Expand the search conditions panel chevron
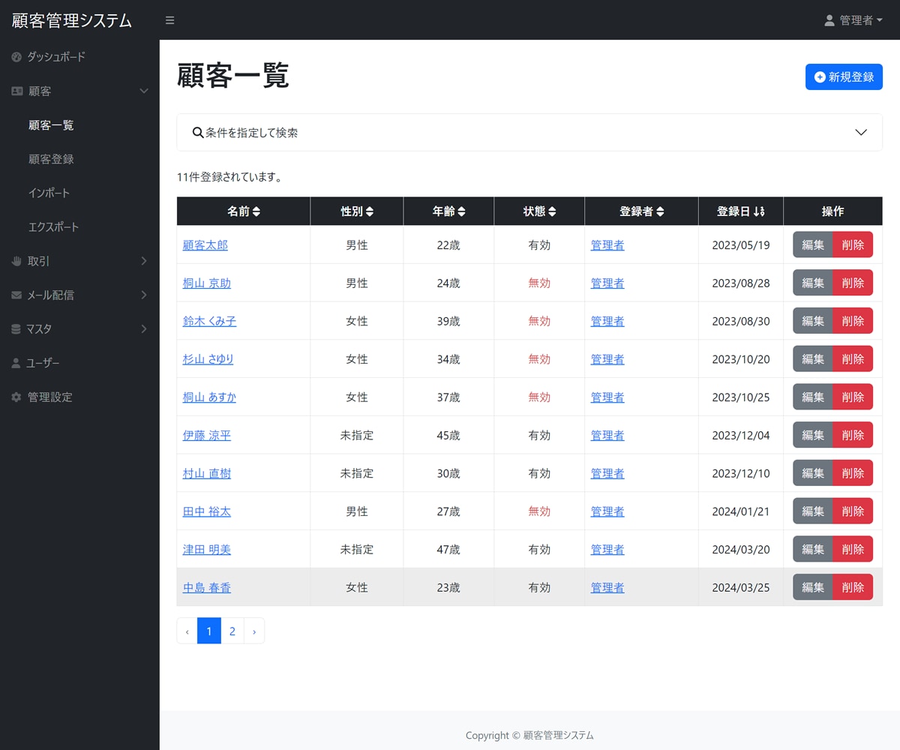The image size is (900, 750). pyautogui.click(x=861, y=133)
